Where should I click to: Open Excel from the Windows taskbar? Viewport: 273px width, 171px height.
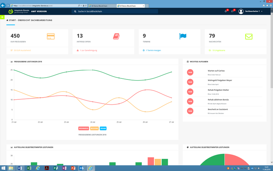(29, 168)
